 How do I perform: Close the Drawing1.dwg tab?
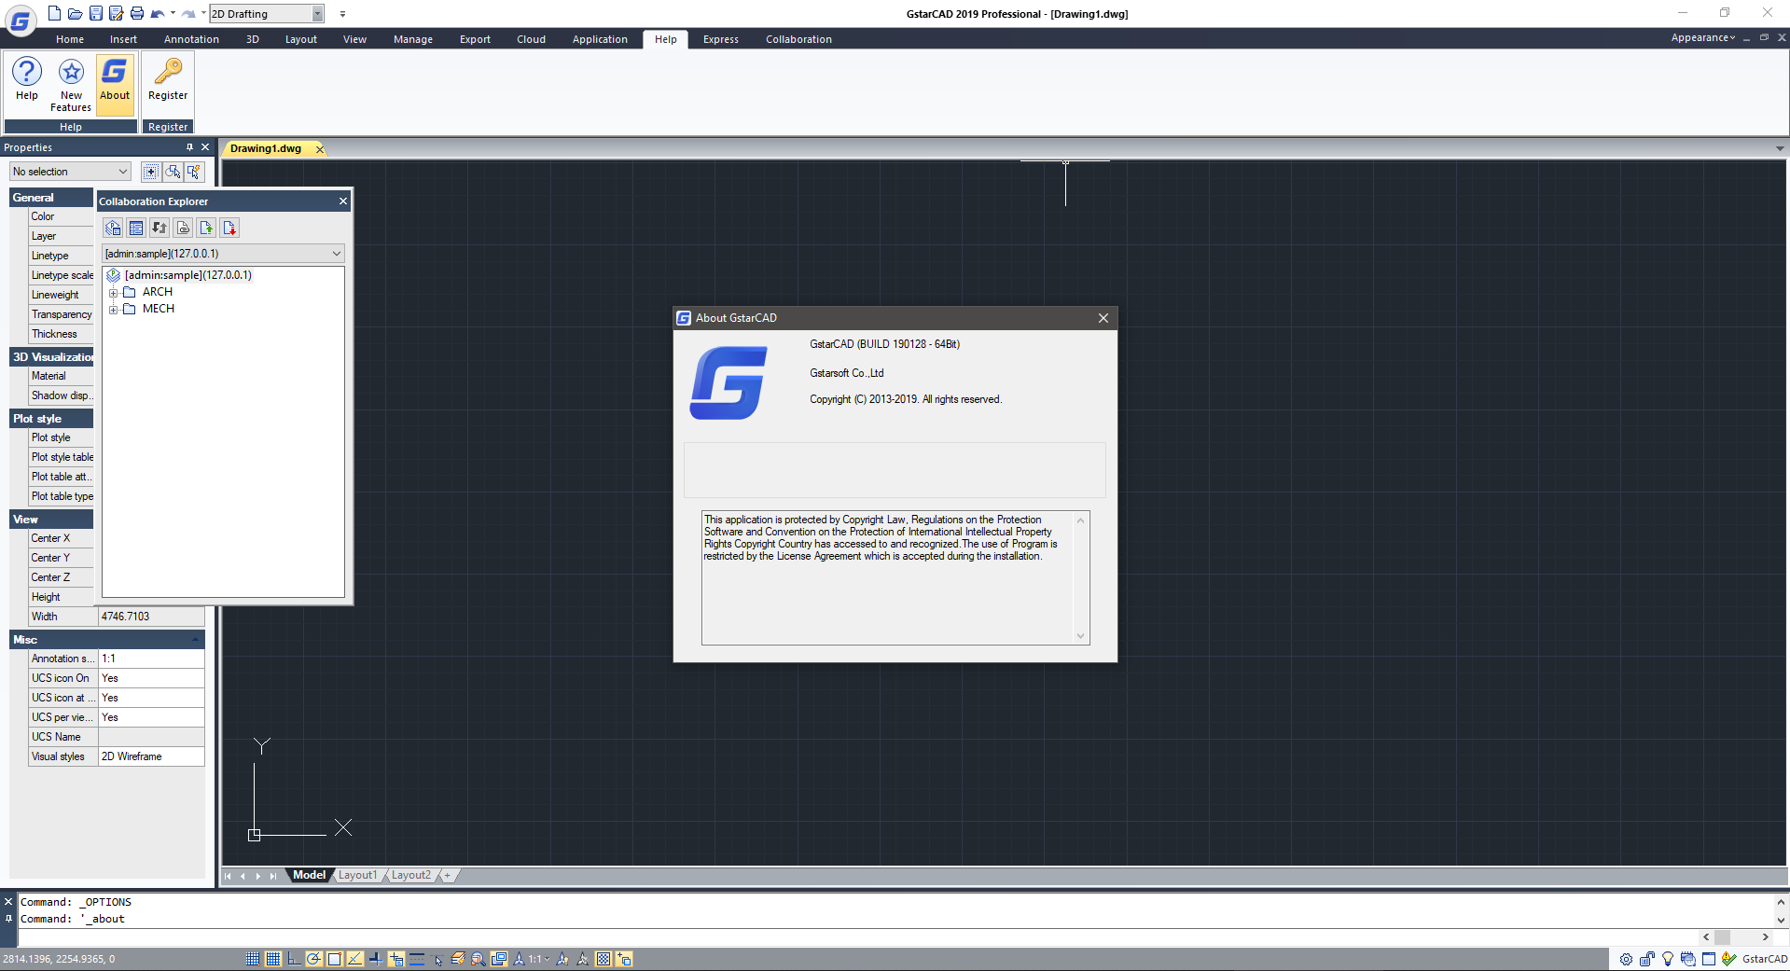(320, 149)
